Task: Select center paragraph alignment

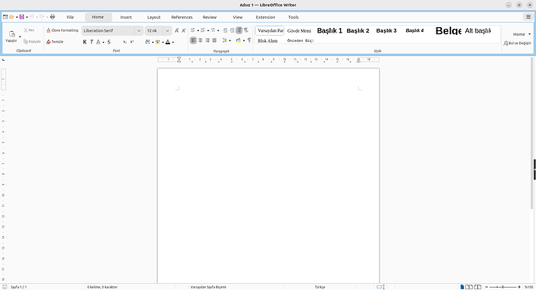Action: pyautogui.click(x=200, y=40)
